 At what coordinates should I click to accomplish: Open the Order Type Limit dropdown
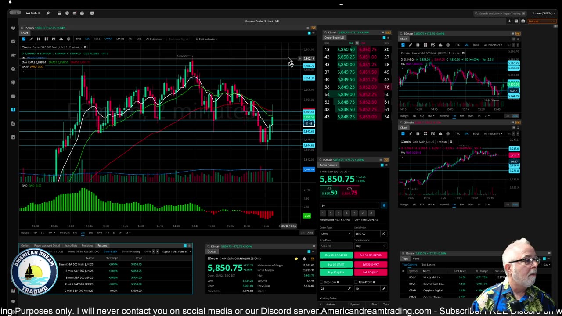335,233
